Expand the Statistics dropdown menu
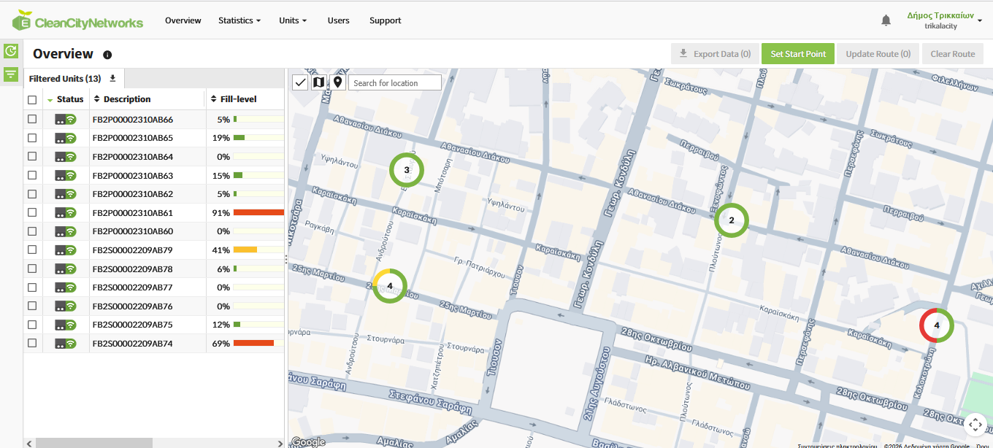This screenshot has width=993, height=448. pyautogui.click(x=239, y=20)
